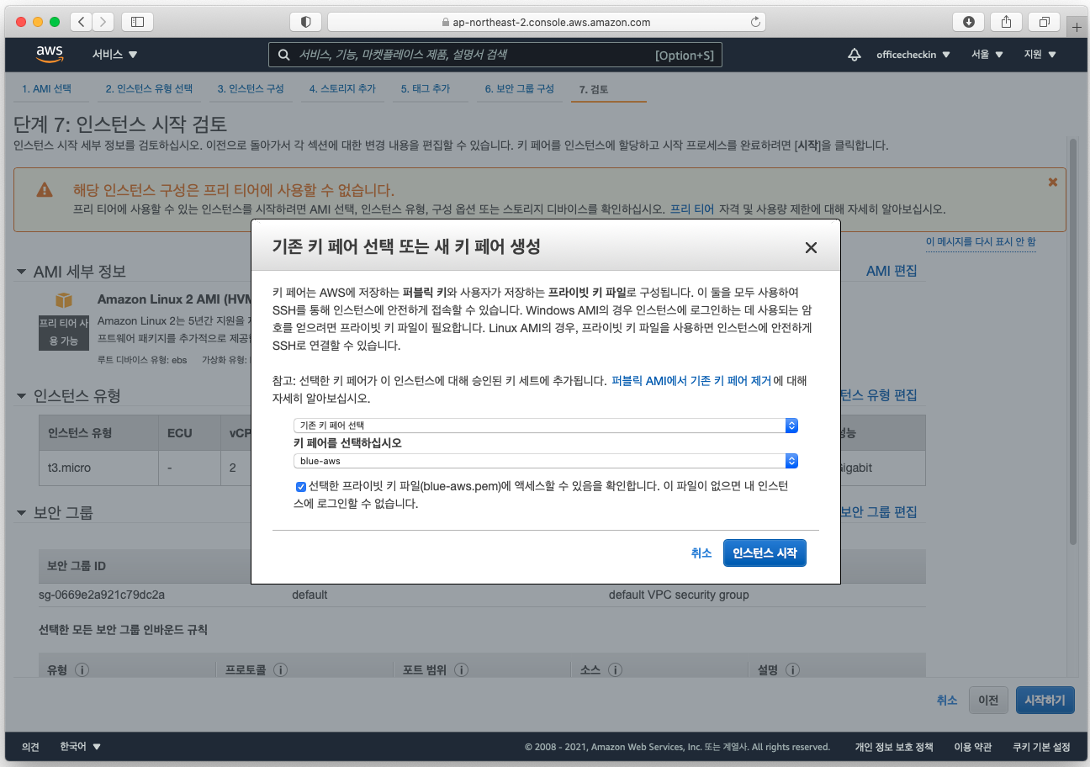
Task: Toggle the private key file acknowledgment checkbox
Action: pos(300,486)
